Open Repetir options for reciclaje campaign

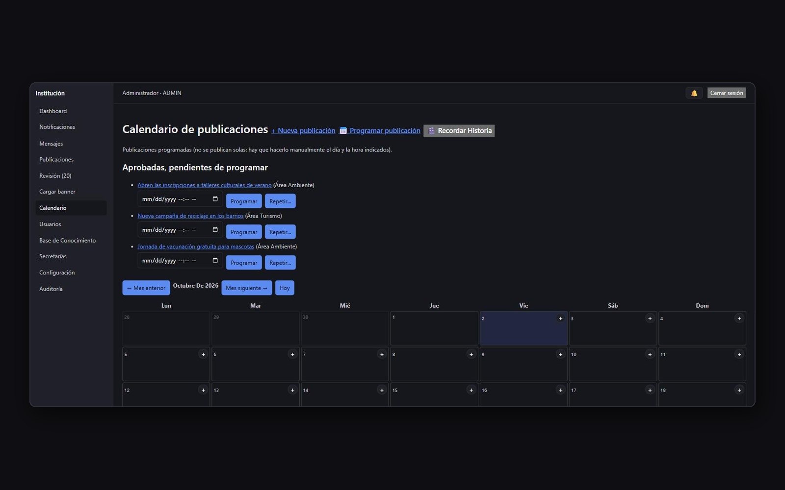tap(280, 232)
